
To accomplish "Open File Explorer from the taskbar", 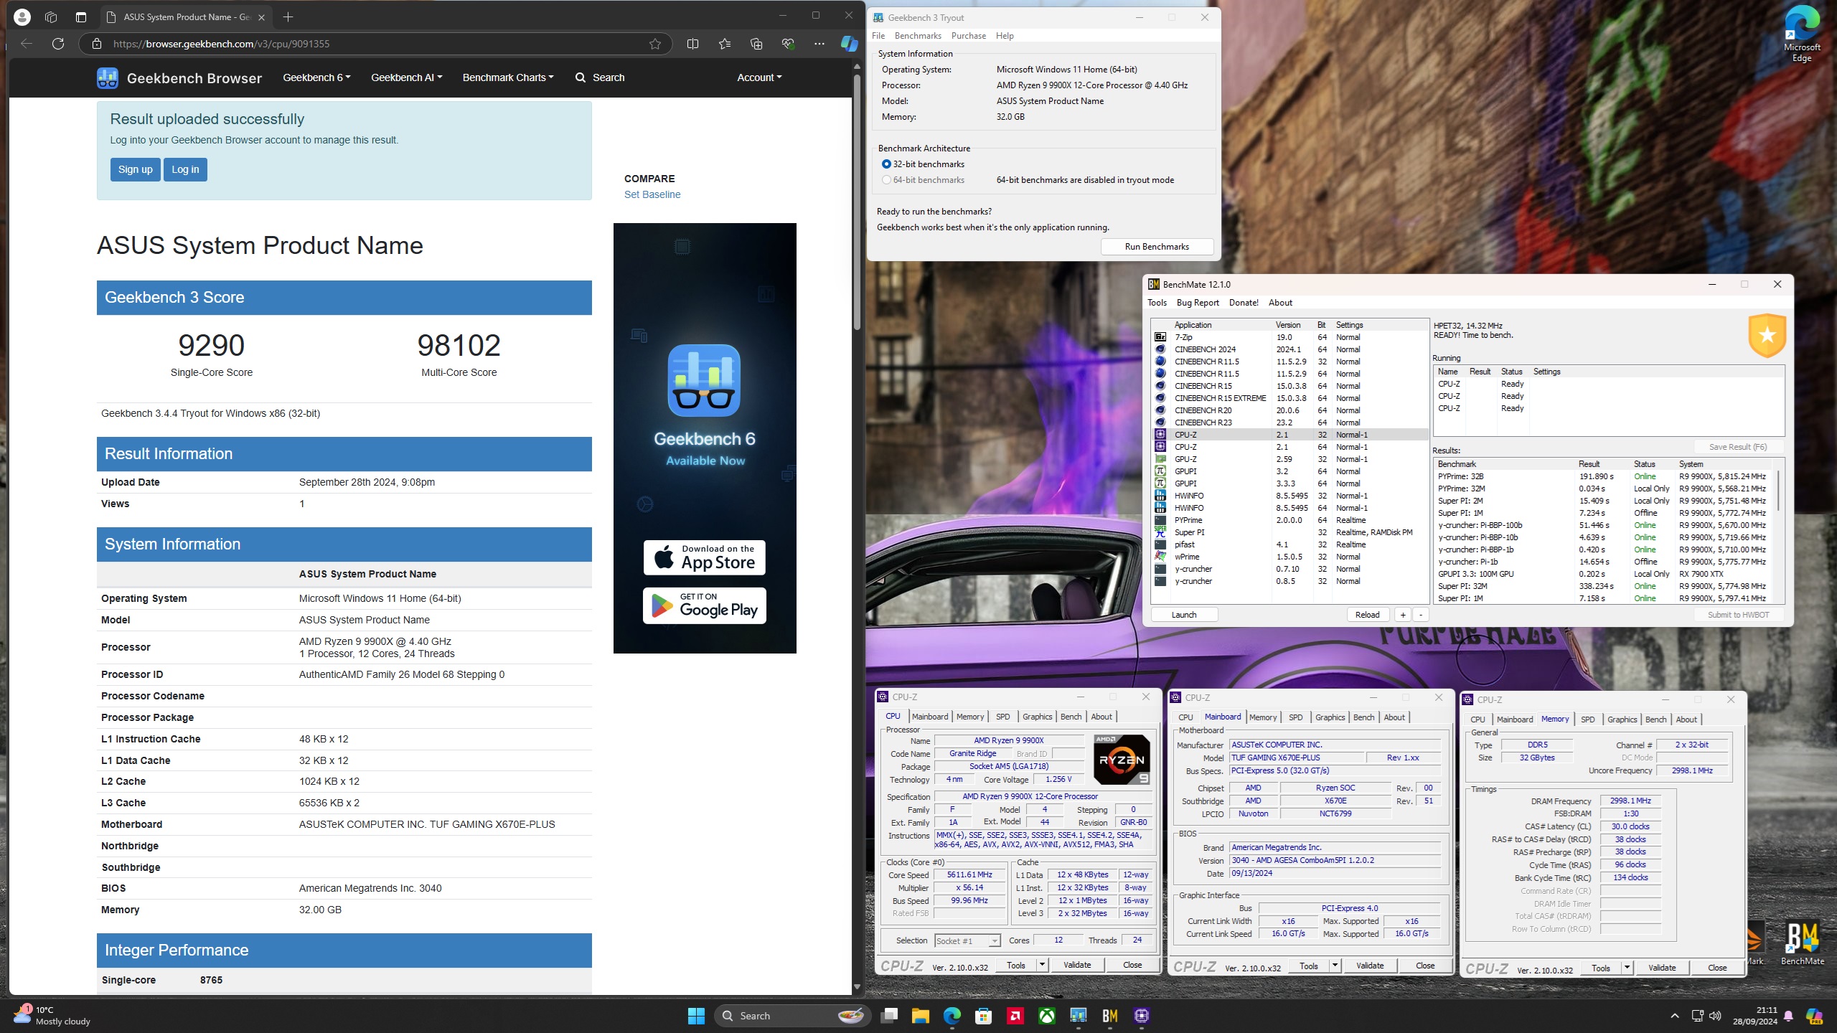I will click(921, 1016).
